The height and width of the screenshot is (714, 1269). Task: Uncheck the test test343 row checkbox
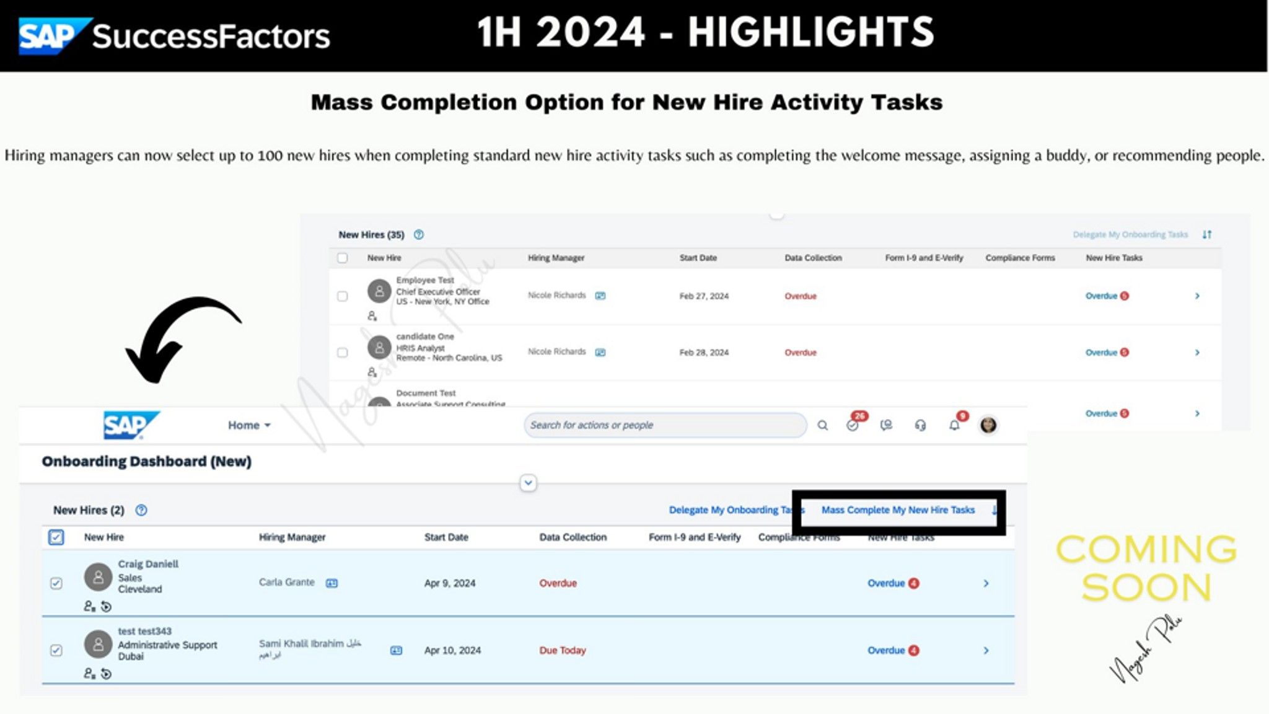pyautogui.click(x=56, y=650)
